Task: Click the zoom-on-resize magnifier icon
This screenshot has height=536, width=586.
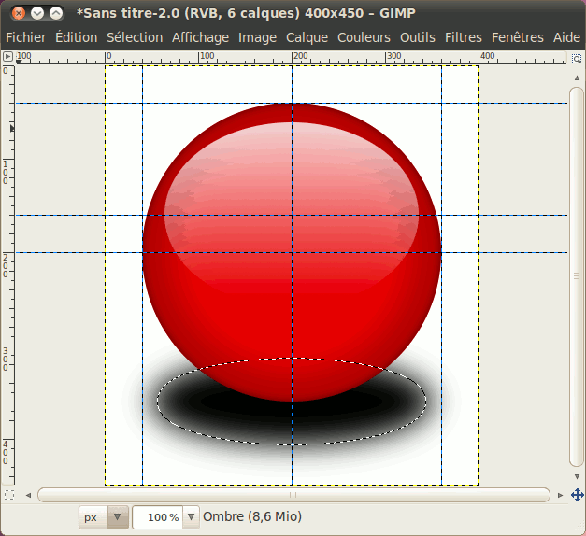Action: click(x=577, y=57)
